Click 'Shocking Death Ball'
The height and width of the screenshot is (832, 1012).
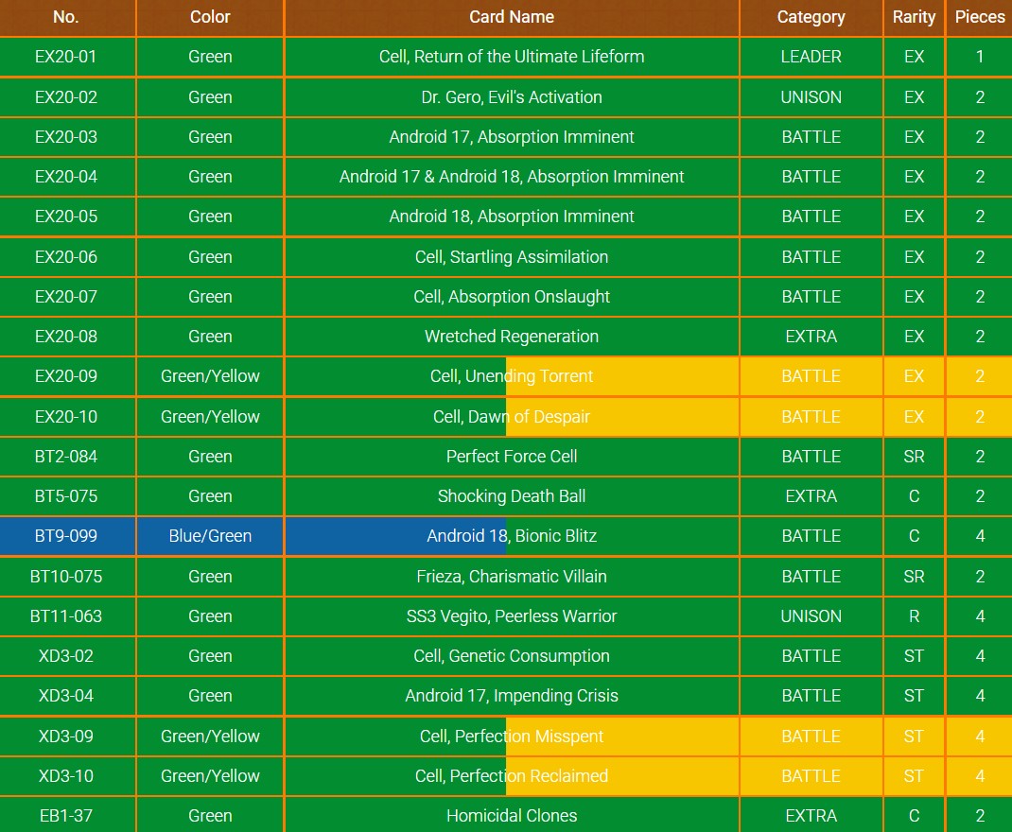point(511,496)
